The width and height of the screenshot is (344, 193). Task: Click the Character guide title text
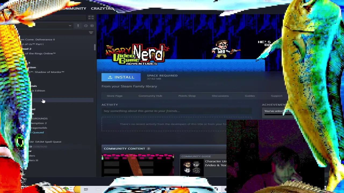(x=216, y=163)
